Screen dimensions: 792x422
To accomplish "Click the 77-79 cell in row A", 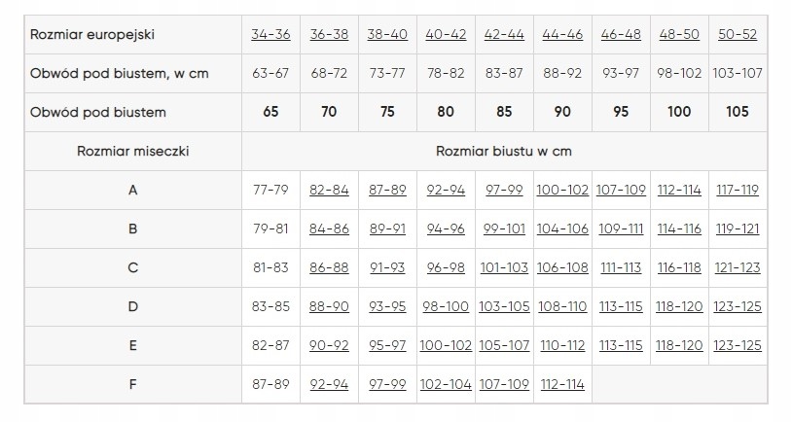I will (x=270, y=190).
